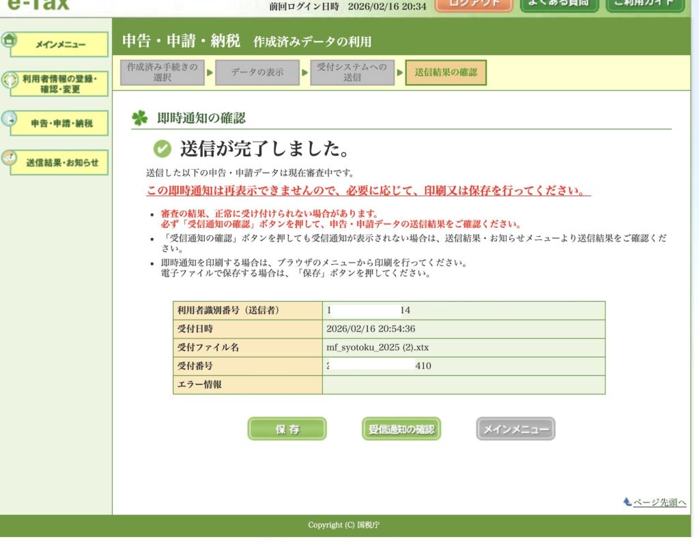Click the gray メインメニュー button below the table
This screenshot has height=548, width=699.
(x=515, y=429)
